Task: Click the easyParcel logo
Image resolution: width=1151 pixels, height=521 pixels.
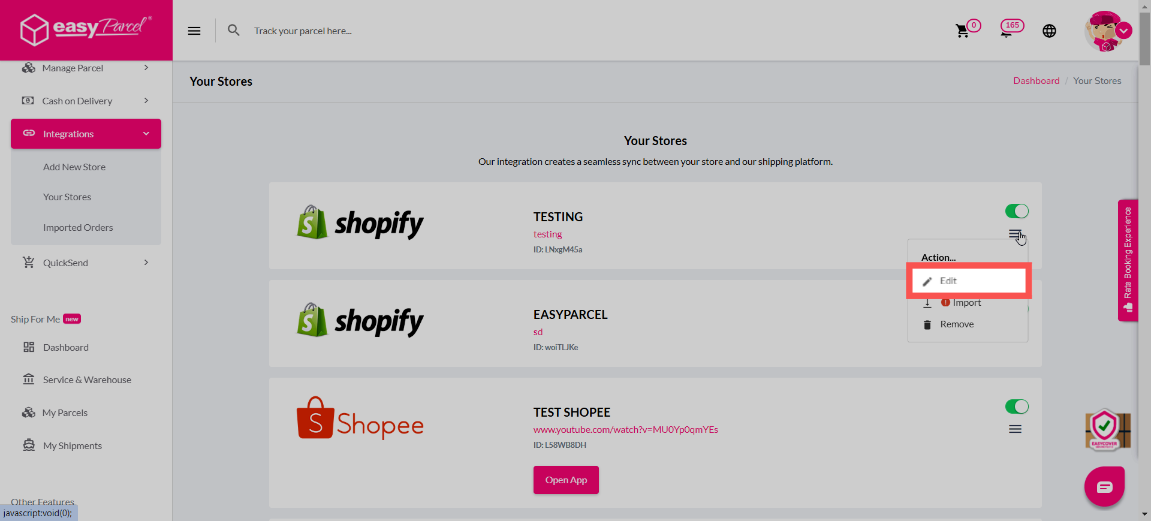Action: tap(86, 29)
